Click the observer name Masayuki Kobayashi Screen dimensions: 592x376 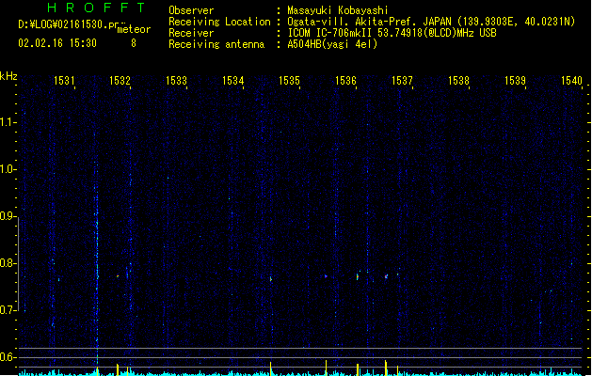coord(338,10)
